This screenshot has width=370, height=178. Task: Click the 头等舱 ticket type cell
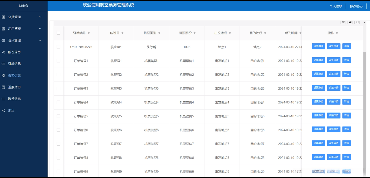(151, 47)
